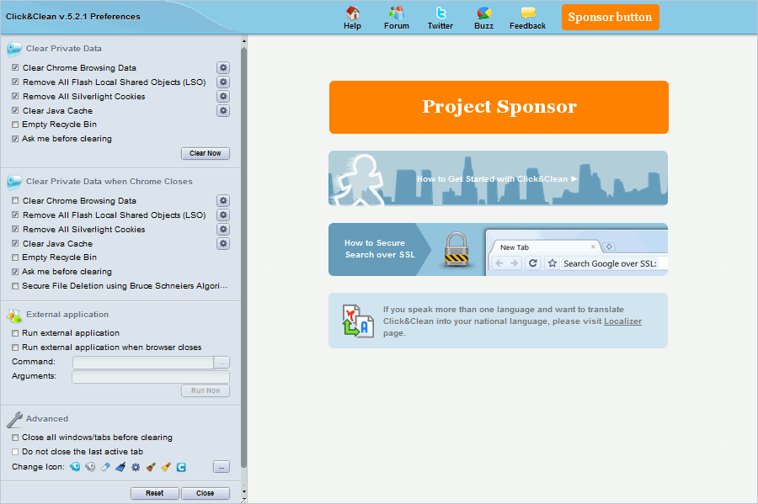Open the Feedback page
This screenshot has width=758, height=504.
pos(527,18)
